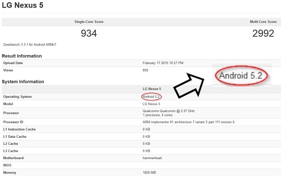The height and width of the screenshot is (180, 281).
Task: Click the Multi-Core Score column label
Action: tap(263, 22)
